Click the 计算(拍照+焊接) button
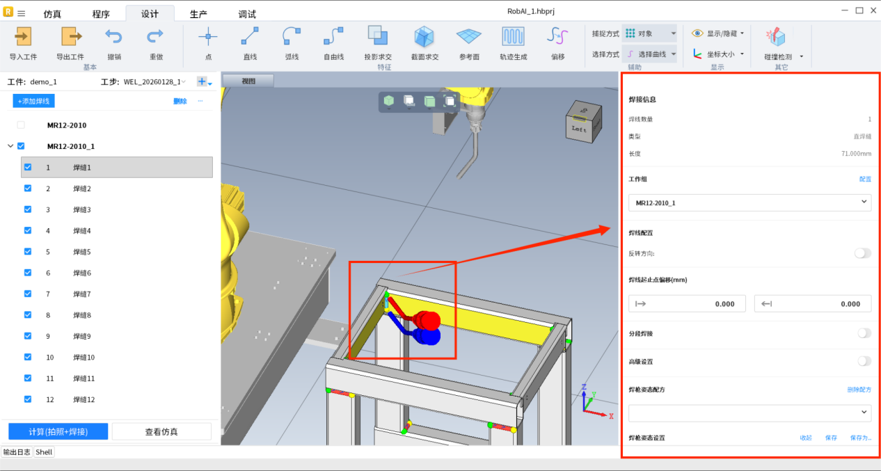This screenshot has height=471, width=881. point(58,431)
